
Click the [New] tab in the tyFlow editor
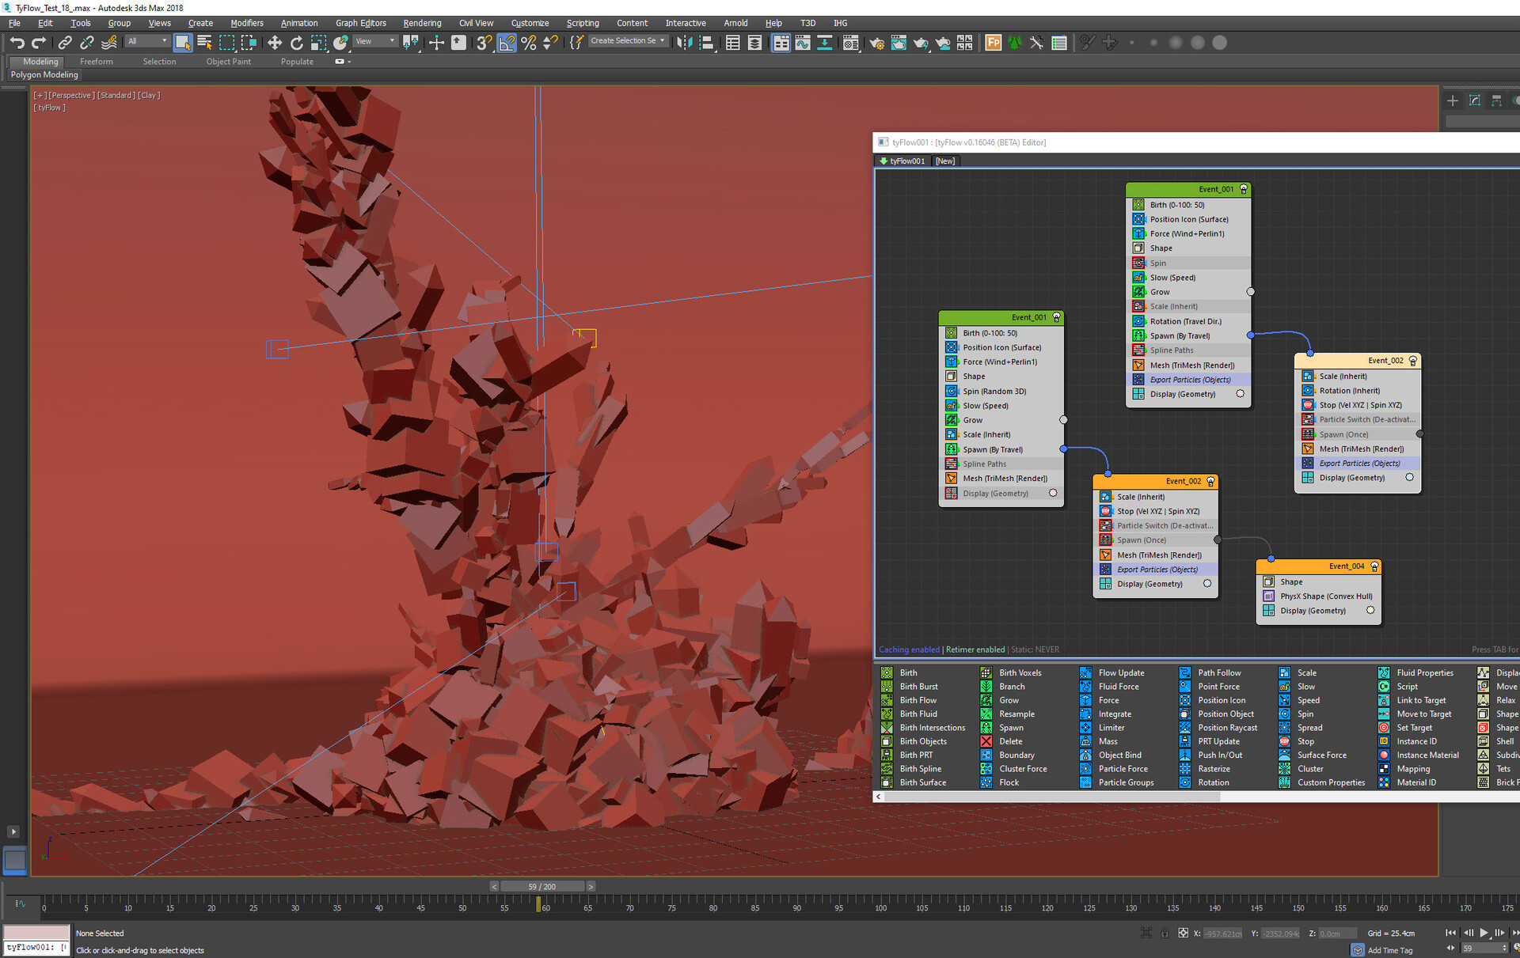coord(944,161)
